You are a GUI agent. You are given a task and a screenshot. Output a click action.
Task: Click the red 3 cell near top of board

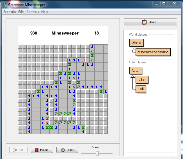click(83, 60)
